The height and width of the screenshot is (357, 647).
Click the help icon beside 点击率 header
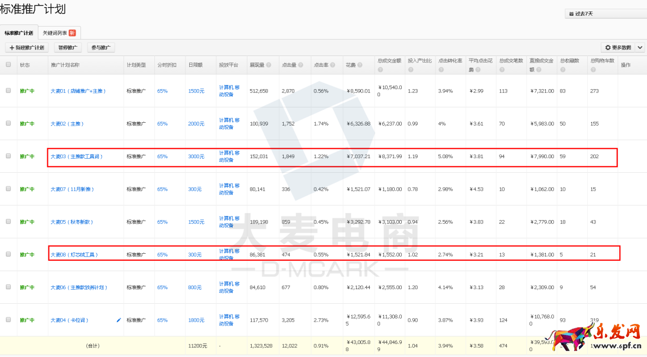333,65
